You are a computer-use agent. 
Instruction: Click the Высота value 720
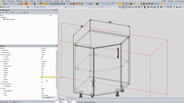[x=42, y=71]
